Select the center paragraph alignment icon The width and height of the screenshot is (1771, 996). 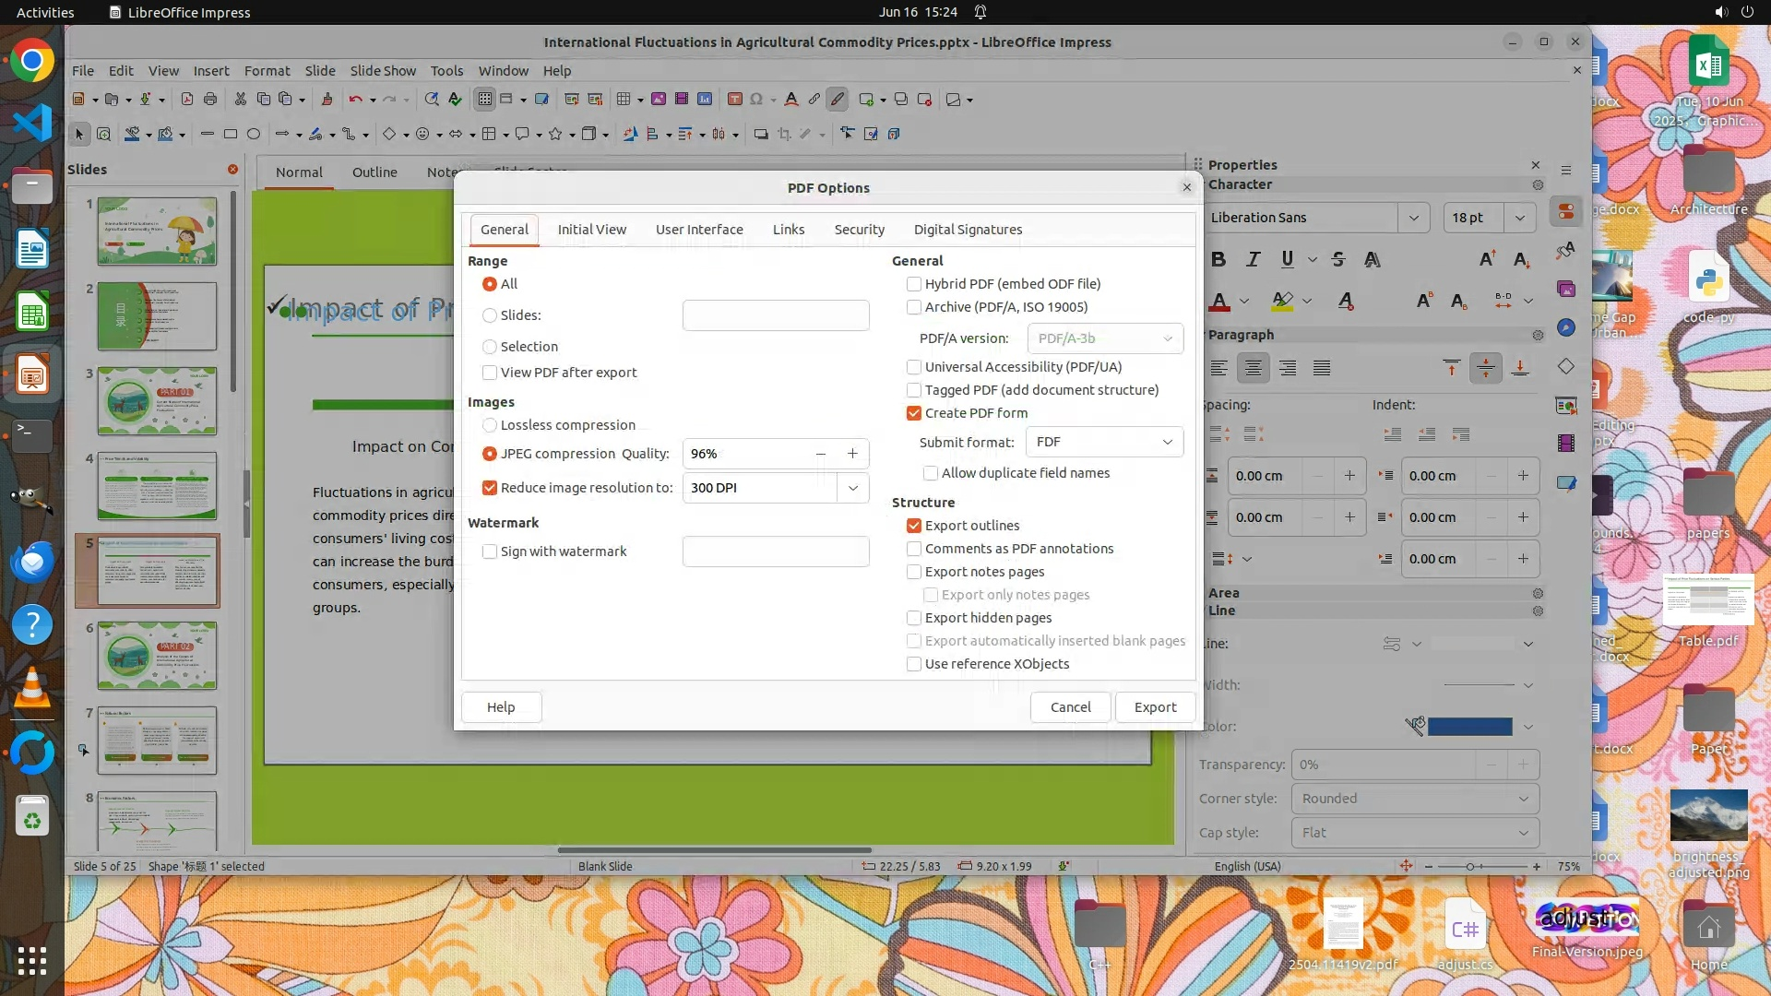tap(1253, 368)
